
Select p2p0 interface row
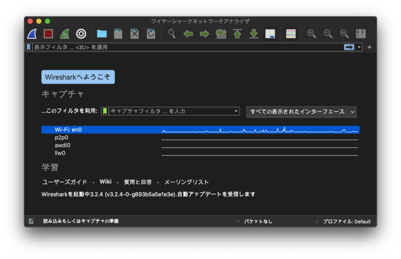pyautogui.click(x=200, y=138)
